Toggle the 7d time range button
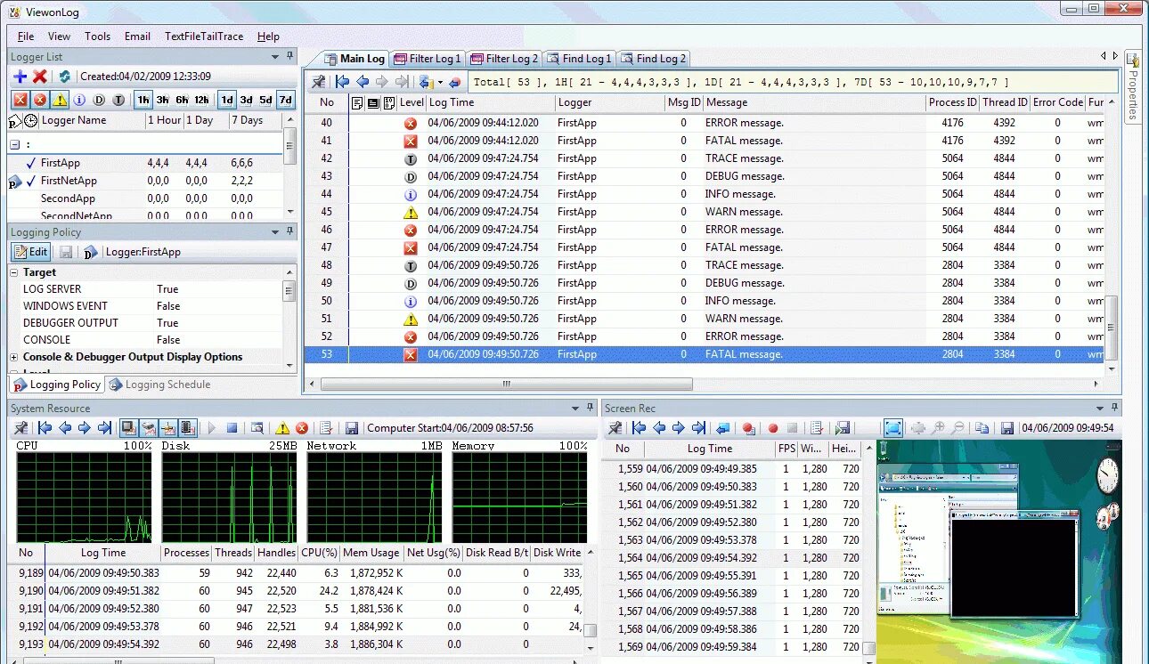The height and width of the screenshot is (664, 1149). click(286, 100)
